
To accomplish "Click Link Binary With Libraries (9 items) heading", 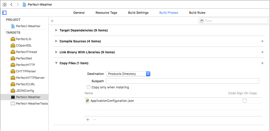I will (x=87, y=52).
